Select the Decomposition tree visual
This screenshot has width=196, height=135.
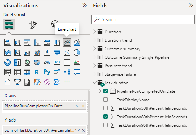[x=67, y=72]
